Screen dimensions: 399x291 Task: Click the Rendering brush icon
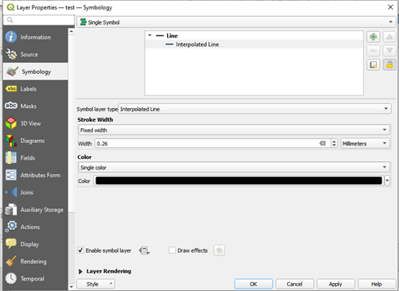(x=11, y=261)
